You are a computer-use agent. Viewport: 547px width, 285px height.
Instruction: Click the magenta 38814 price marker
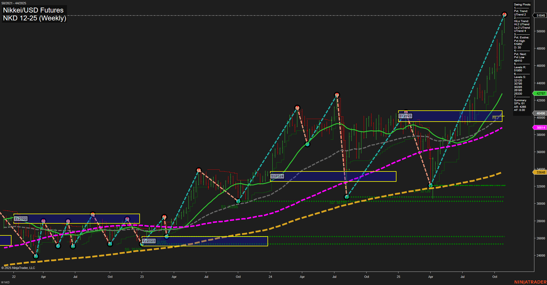click(x=540, y=127)
